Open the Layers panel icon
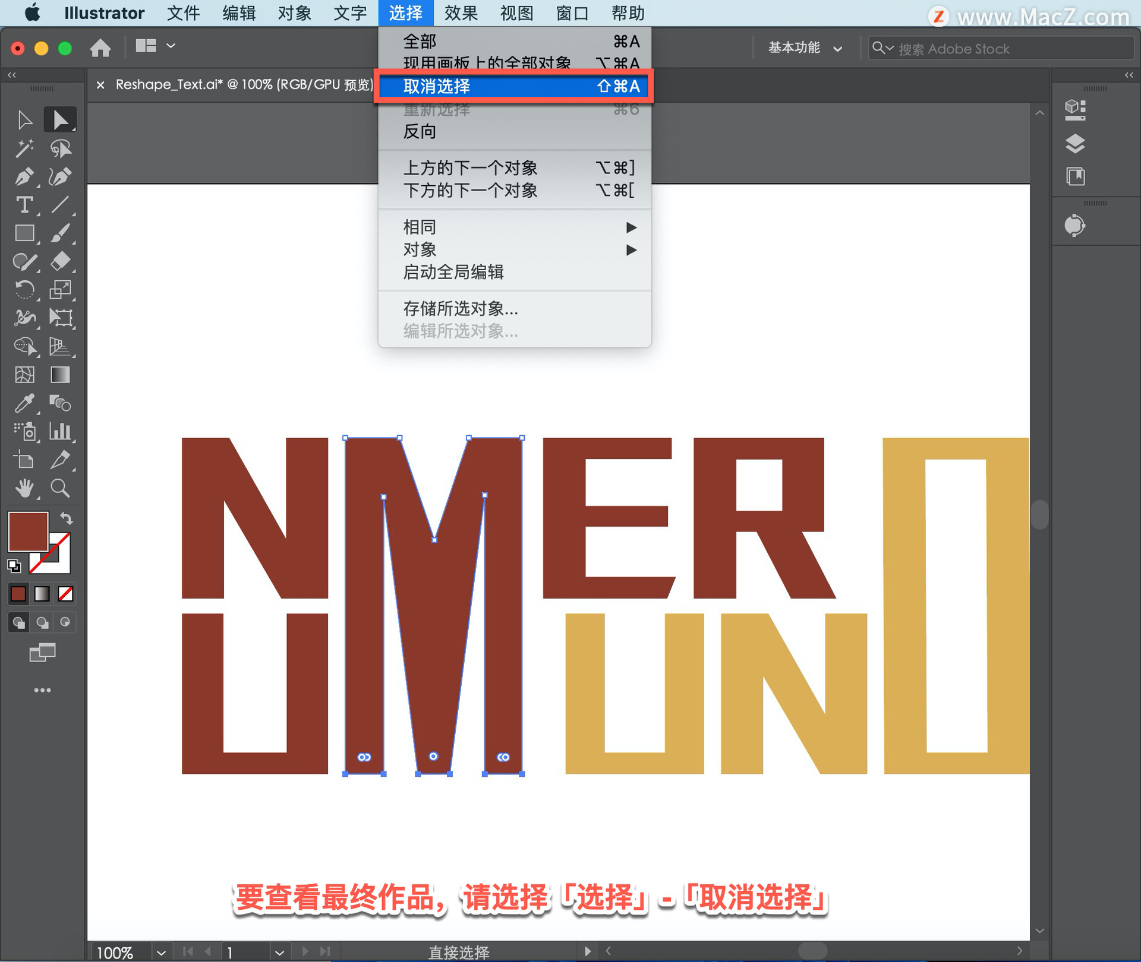This screenshot has width=1141, height=962. pos(1075,144)
